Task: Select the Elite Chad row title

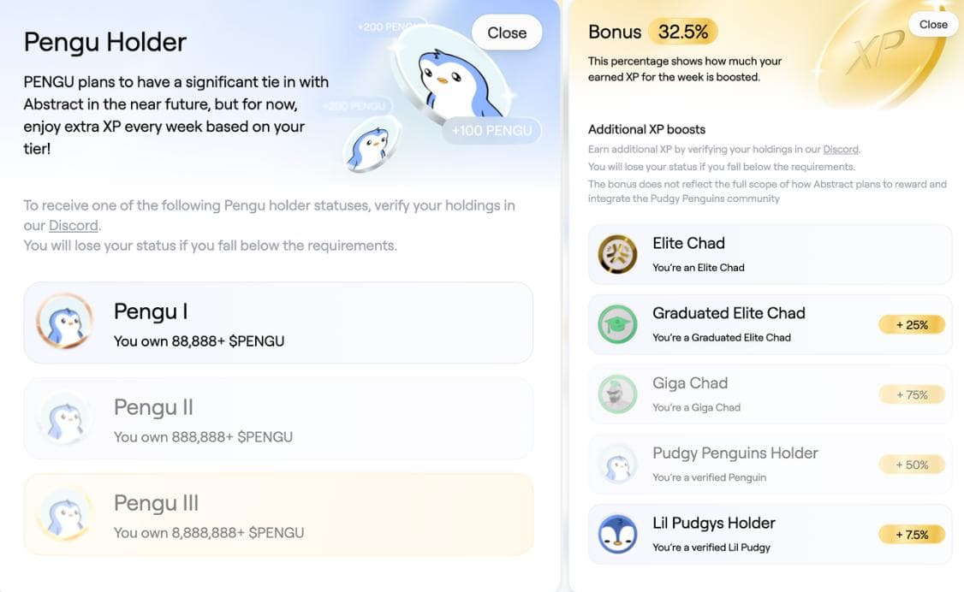Action: (688, 243)
